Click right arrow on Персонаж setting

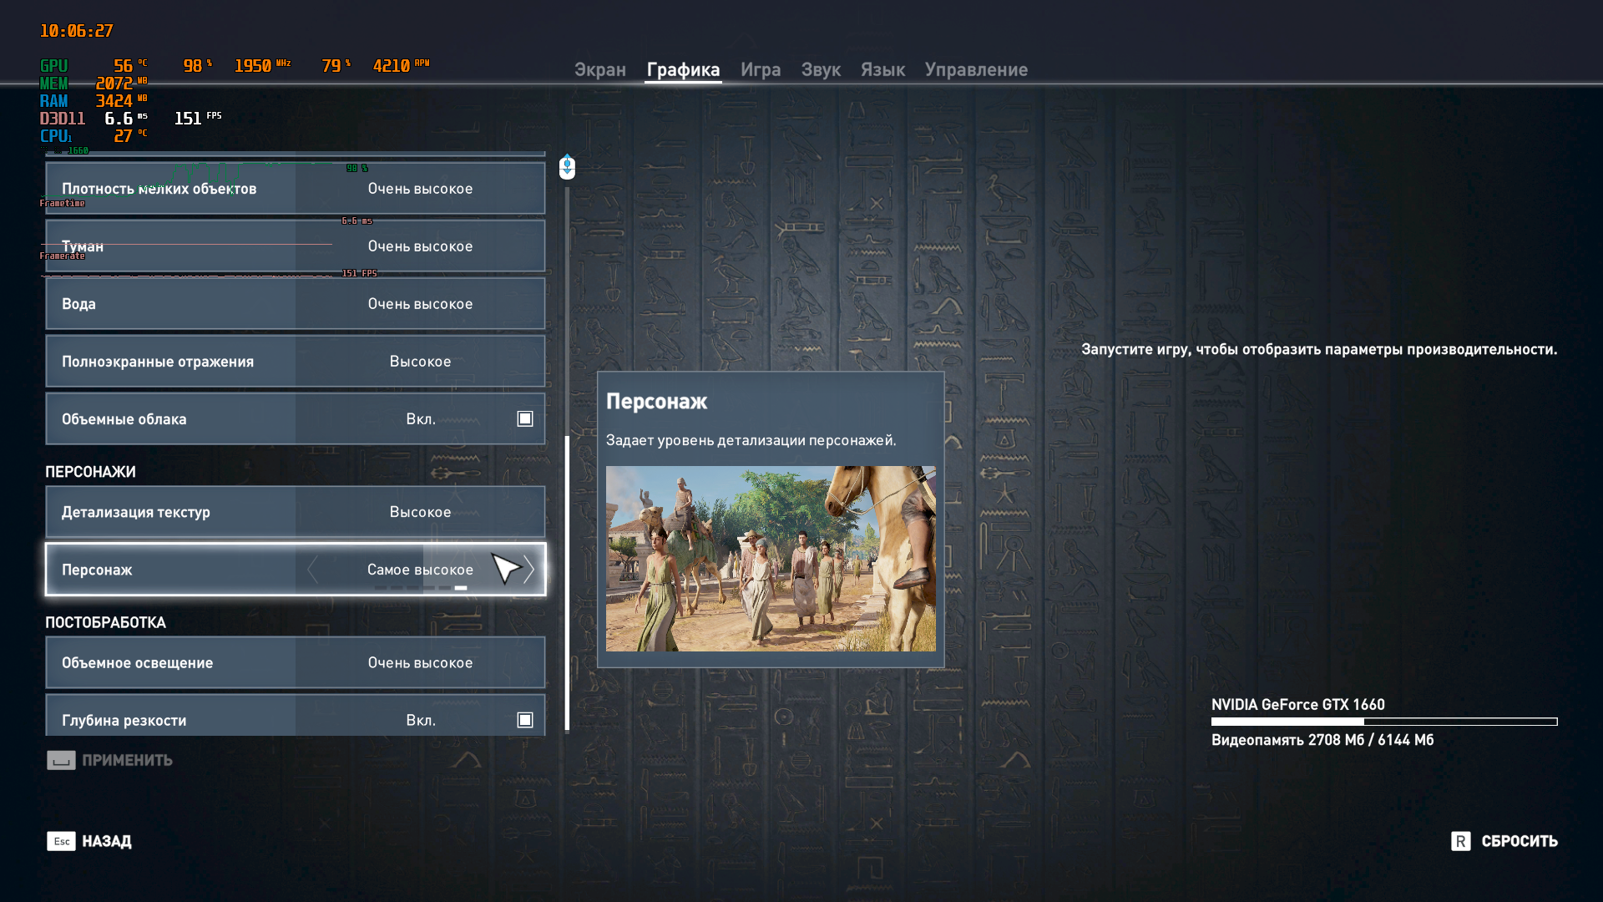528,570
